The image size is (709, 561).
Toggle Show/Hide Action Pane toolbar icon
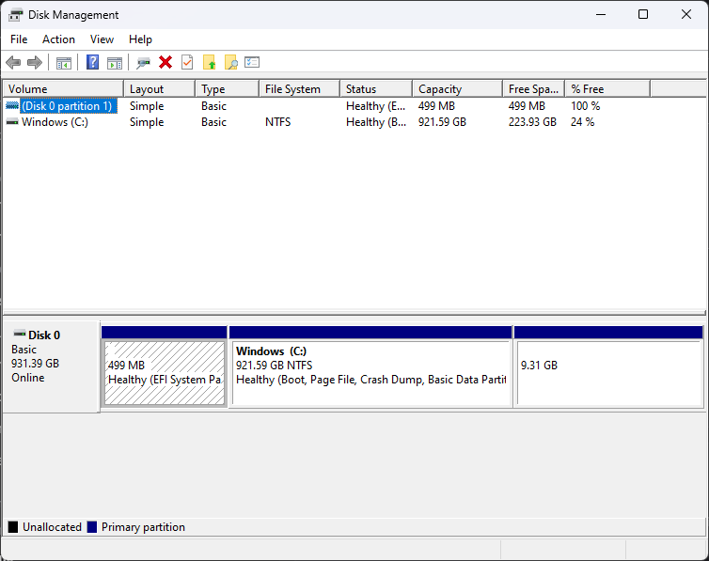coord(115,63)
